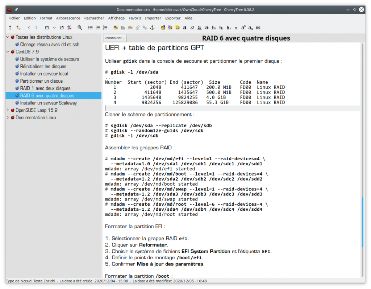
Task: Expand the OpenSUSE Leap 15.2 branch
Action: click(7, 110)
